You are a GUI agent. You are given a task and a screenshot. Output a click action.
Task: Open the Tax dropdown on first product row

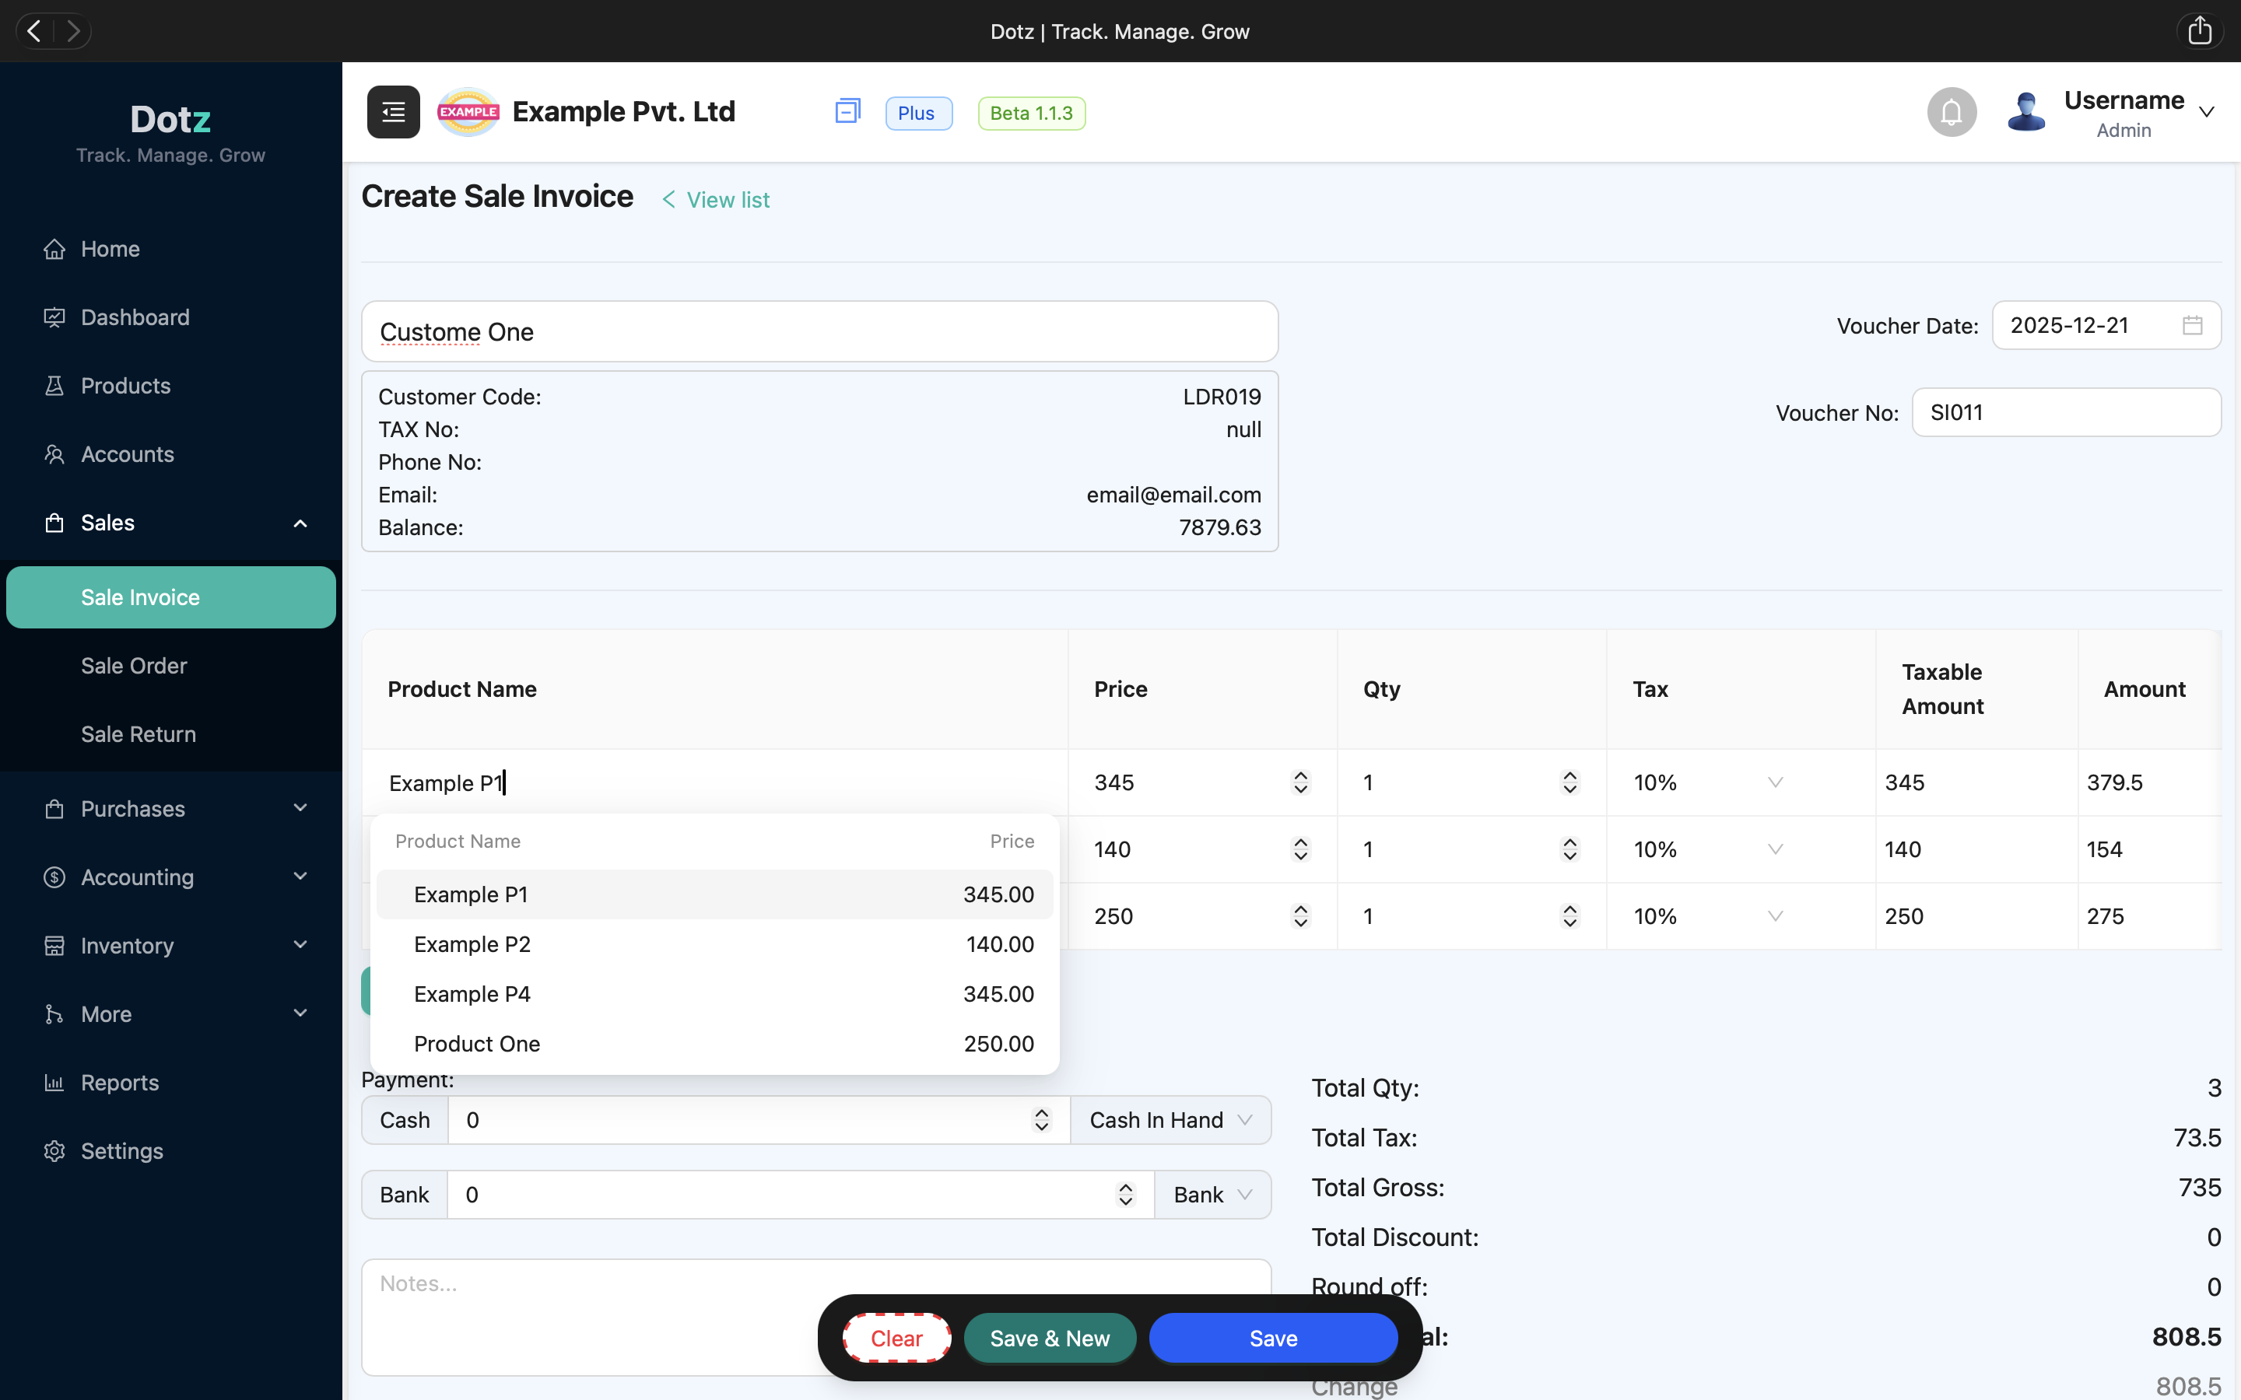(x=1774, y=782)
